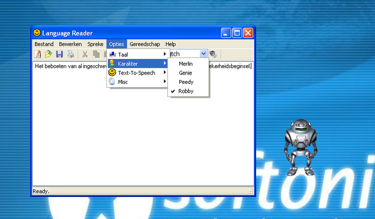Viewport: 375px width, 219px height.
Task: Open the Taal submenu
Action: (x=137, y=54)
